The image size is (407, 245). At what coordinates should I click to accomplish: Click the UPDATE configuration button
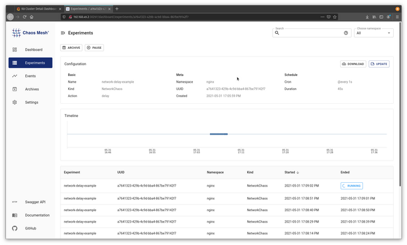coord(379,64)
